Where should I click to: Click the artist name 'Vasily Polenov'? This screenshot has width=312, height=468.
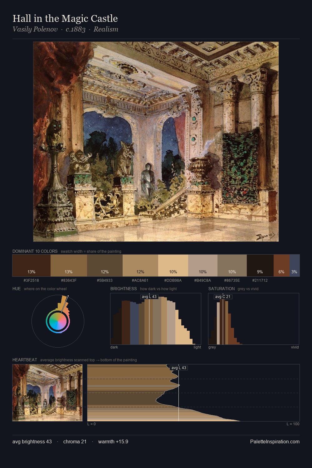[x=35, y=29]
